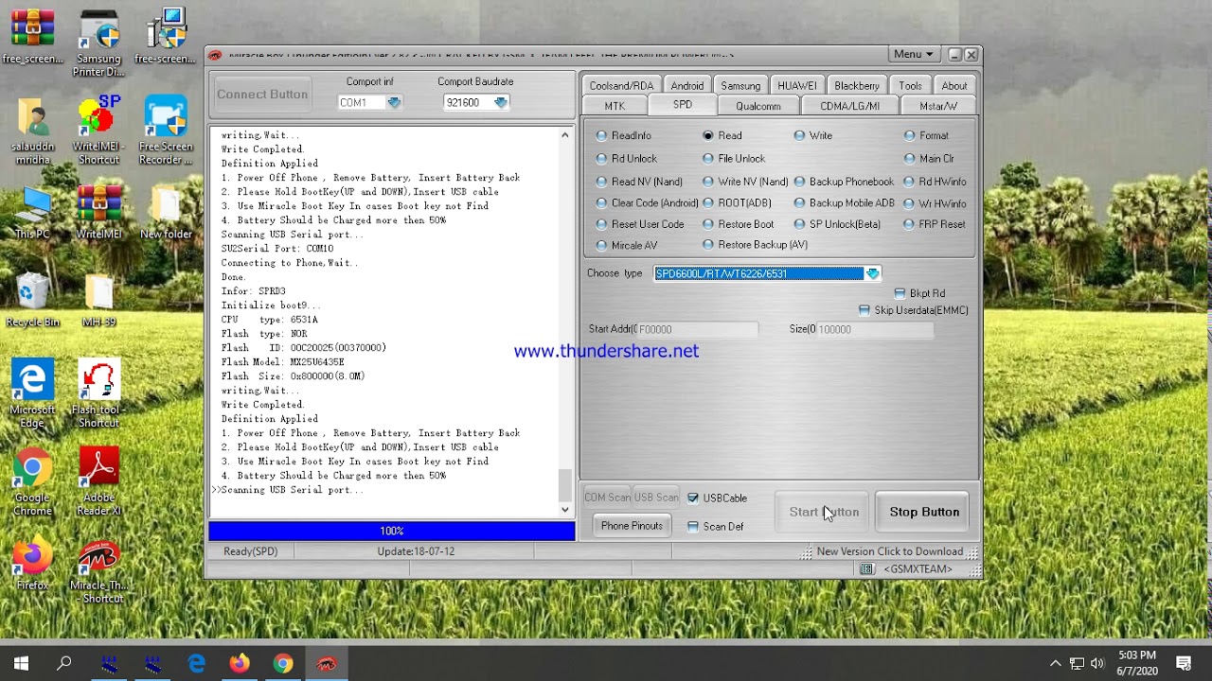Open the HUAWEI tab

pos(797,86)
